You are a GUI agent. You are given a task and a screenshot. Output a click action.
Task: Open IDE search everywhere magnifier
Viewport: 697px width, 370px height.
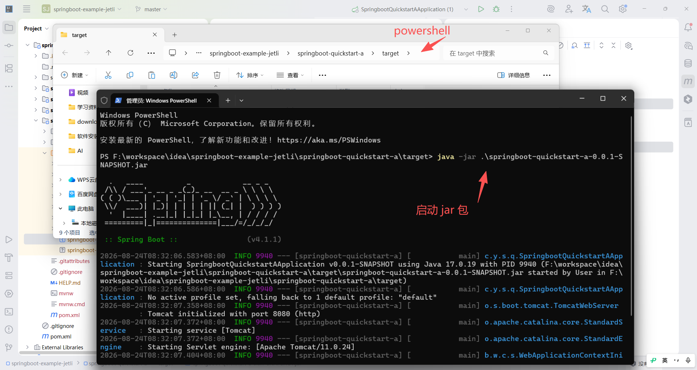tap(605, 9)
